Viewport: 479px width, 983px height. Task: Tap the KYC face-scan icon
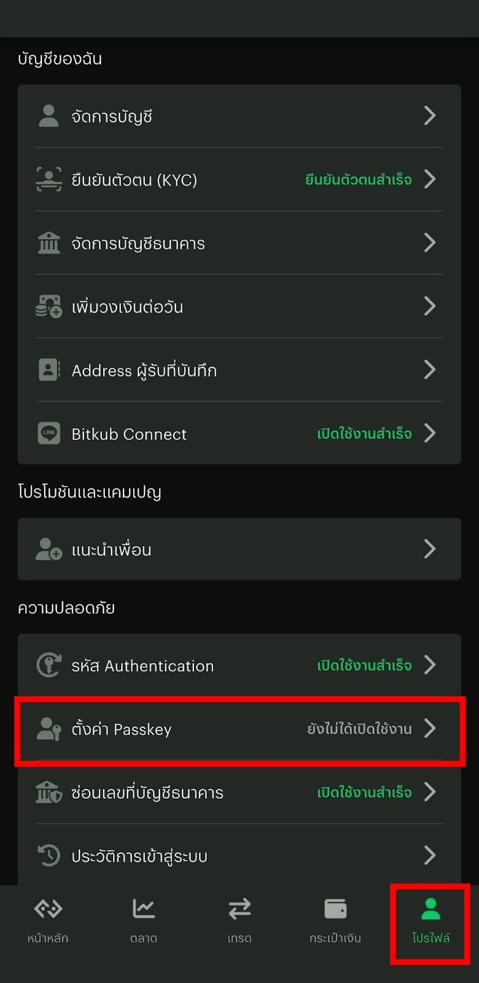(x=49, y=179)
